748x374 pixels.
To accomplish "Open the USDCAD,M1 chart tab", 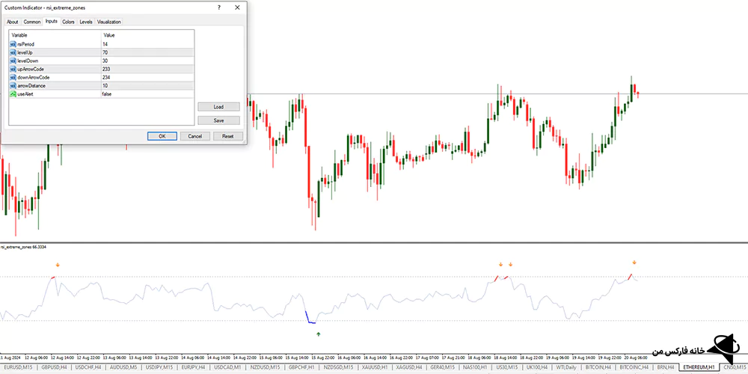I will point(229,367).
